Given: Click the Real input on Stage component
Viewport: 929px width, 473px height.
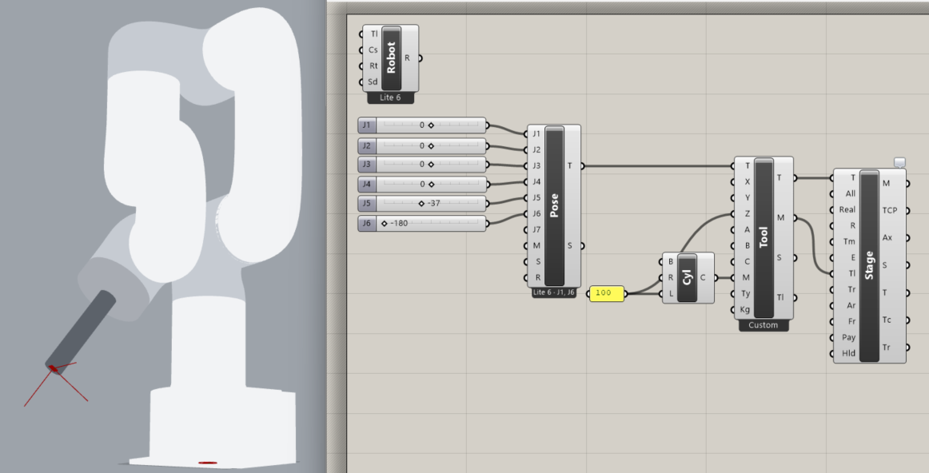Looking at the screenshot, I should click(x=847, y=209).
